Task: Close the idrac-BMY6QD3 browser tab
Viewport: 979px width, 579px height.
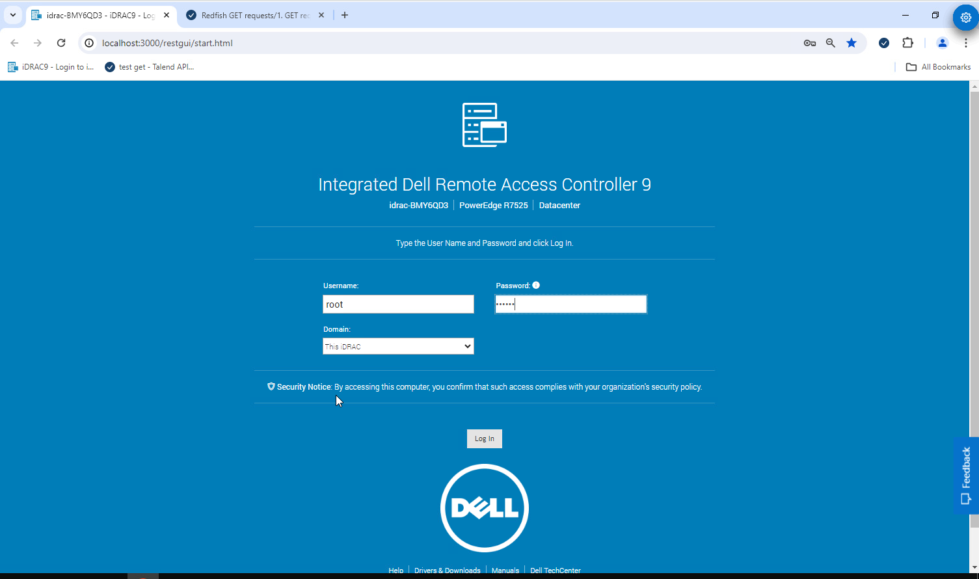Action: click(167, 15)
